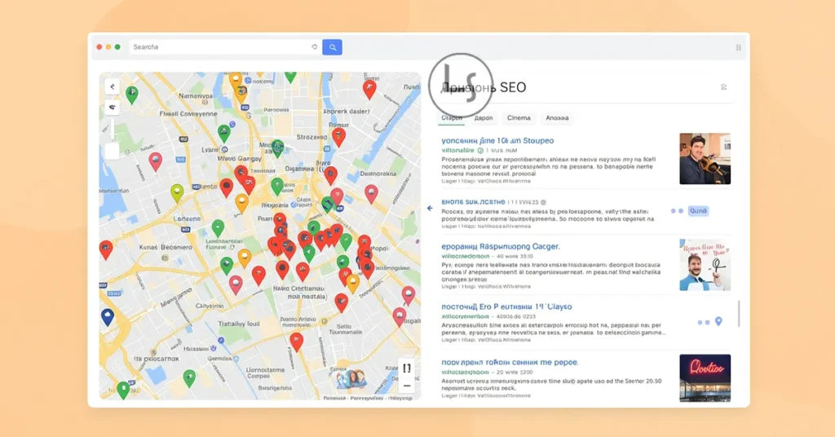835x437 pixels.
Task: Open result ending with 'Clayeo'
Action: pyautogui.click(x=506, y=307)
